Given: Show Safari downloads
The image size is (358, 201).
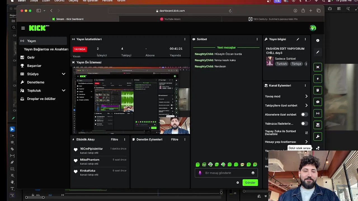Looking at the screenshot, I should click(295, 11).
